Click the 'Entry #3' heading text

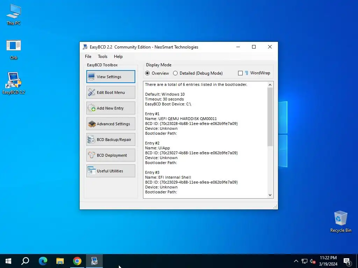coord(152,172)
